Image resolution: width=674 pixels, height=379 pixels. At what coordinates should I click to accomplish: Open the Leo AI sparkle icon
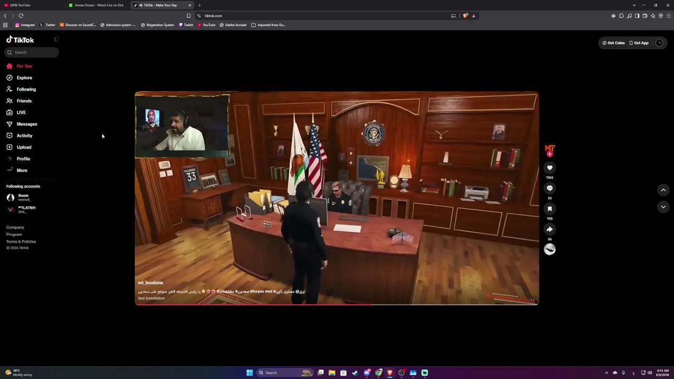click(653, 16)
